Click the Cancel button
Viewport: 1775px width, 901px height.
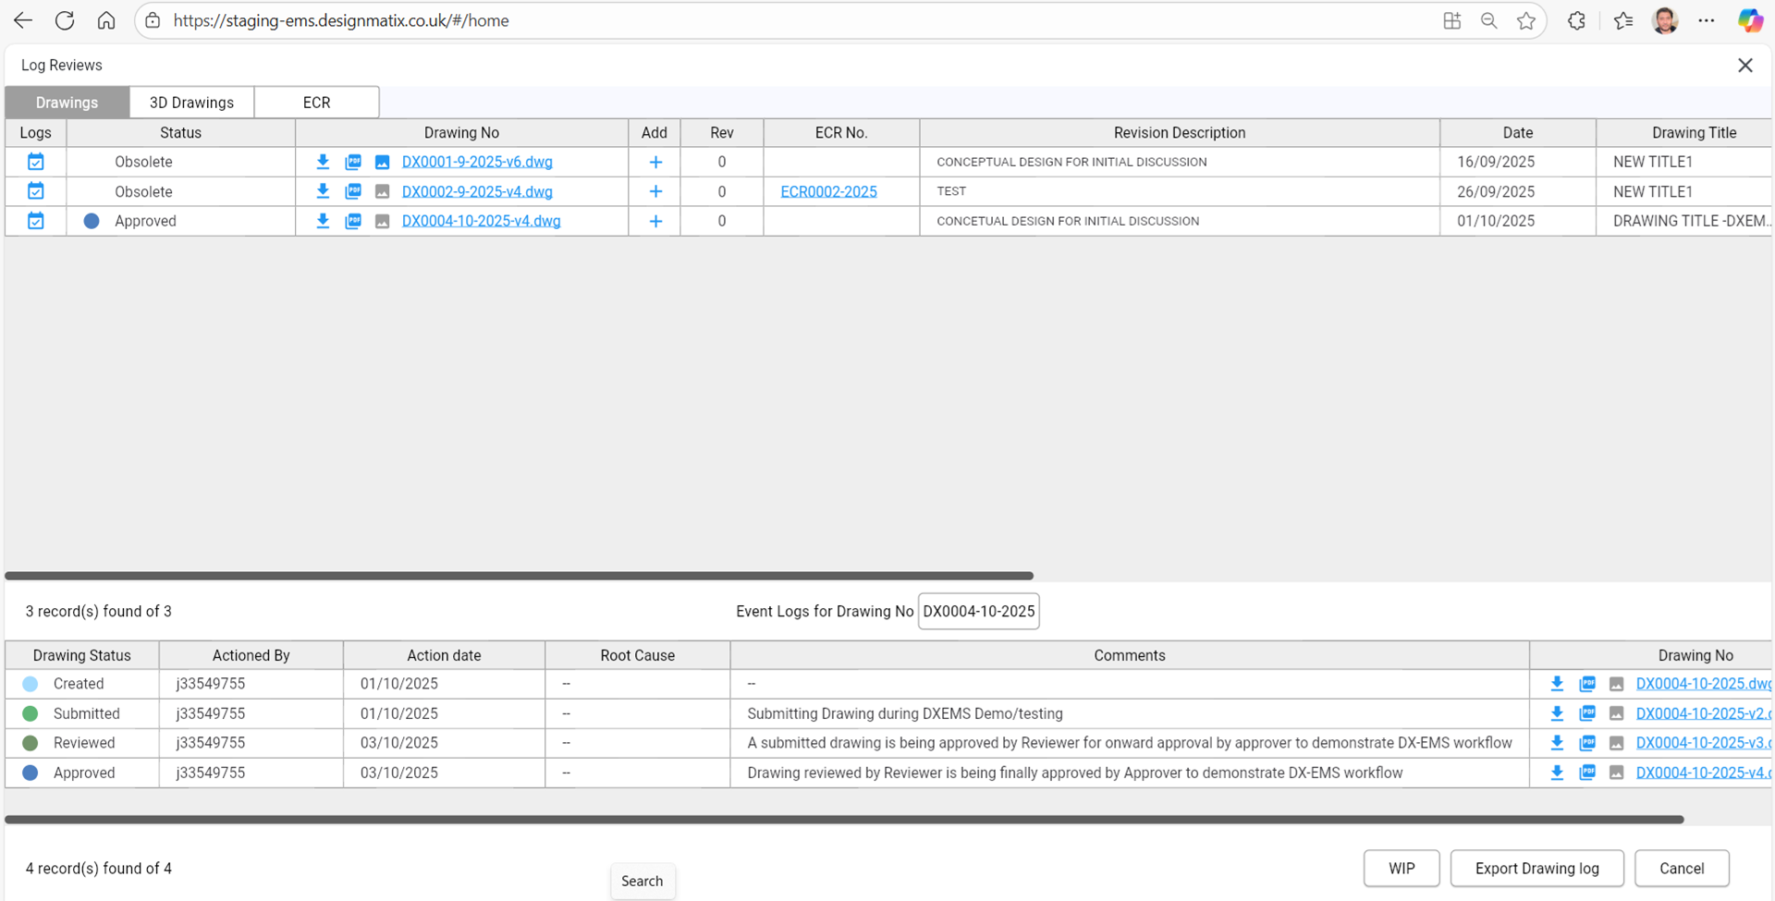1681,869
